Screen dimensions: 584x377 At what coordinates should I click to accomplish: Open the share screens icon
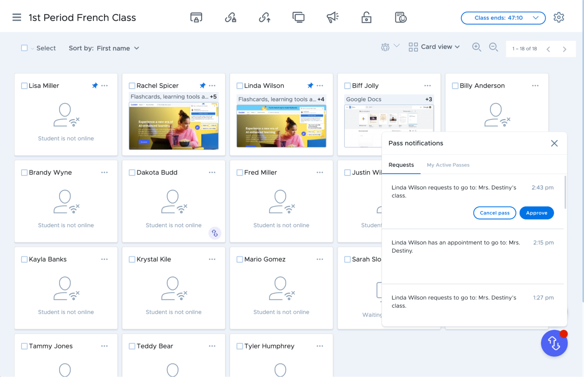[x=299, y=17]
